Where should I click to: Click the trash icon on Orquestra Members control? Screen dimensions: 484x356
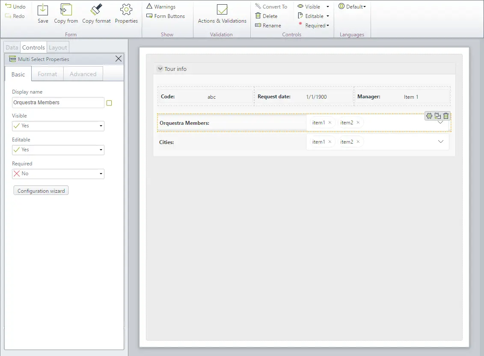446,116
